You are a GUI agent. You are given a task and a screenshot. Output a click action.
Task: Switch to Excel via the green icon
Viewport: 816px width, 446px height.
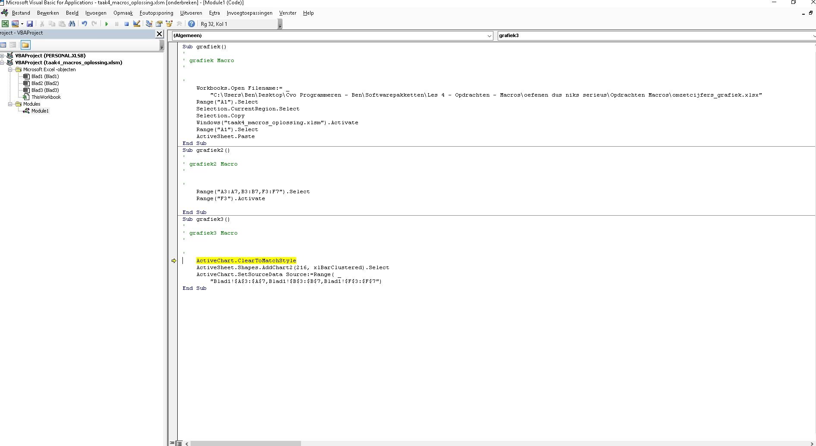point(5,24)
